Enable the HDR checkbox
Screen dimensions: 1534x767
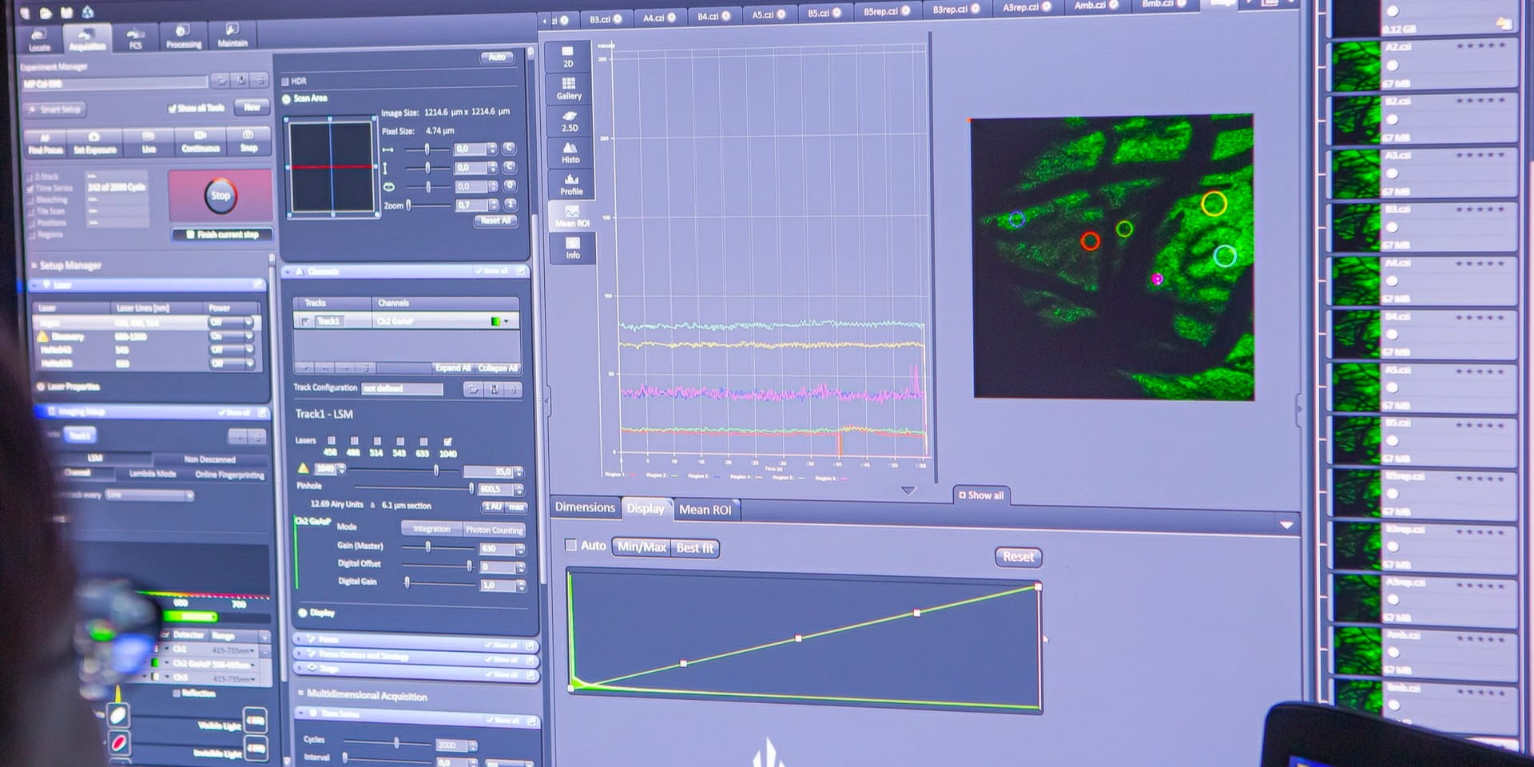point(285,81)
